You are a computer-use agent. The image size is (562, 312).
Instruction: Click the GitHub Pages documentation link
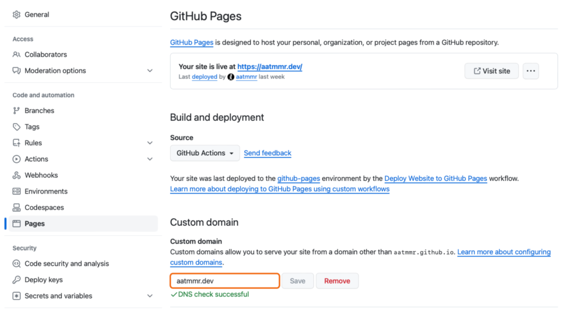[192, 42]
